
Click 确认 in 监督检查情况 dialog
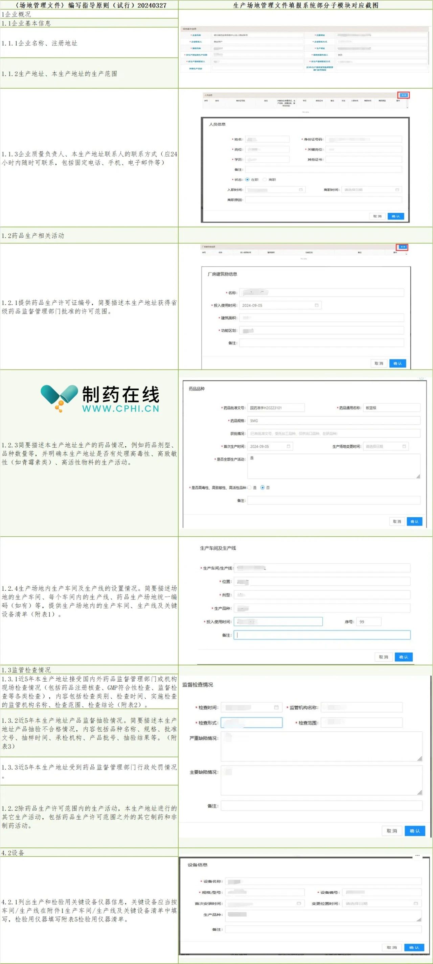[x=415, y=831]
